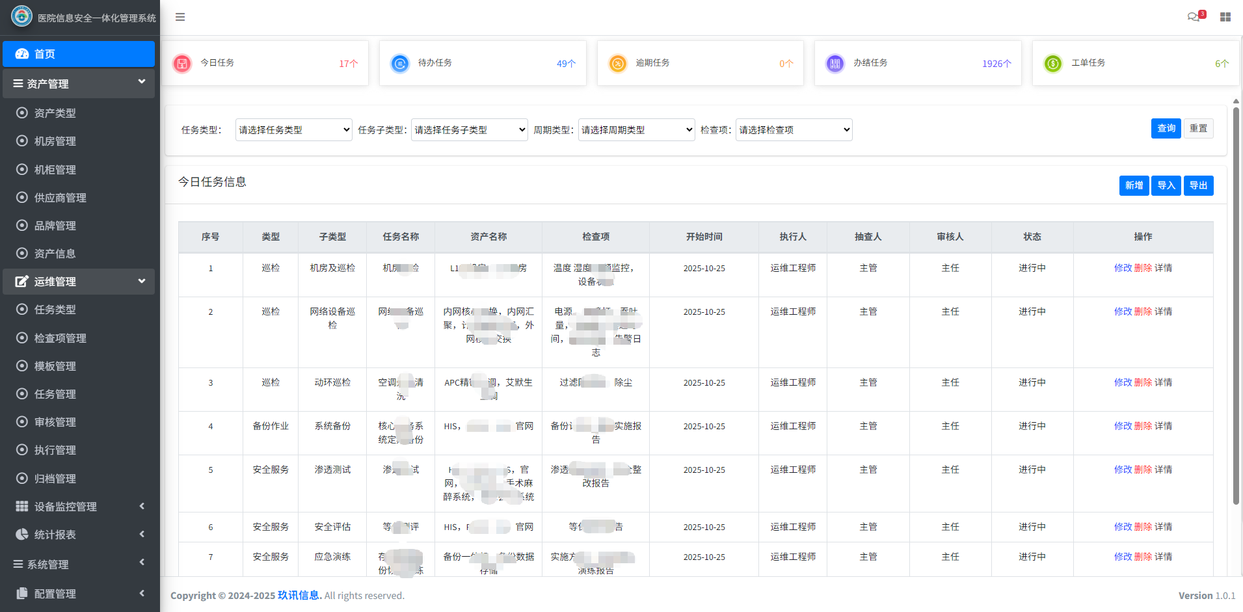Click the Query (查询) button
The image size is (1243, 612).
tap(1166, 129)
